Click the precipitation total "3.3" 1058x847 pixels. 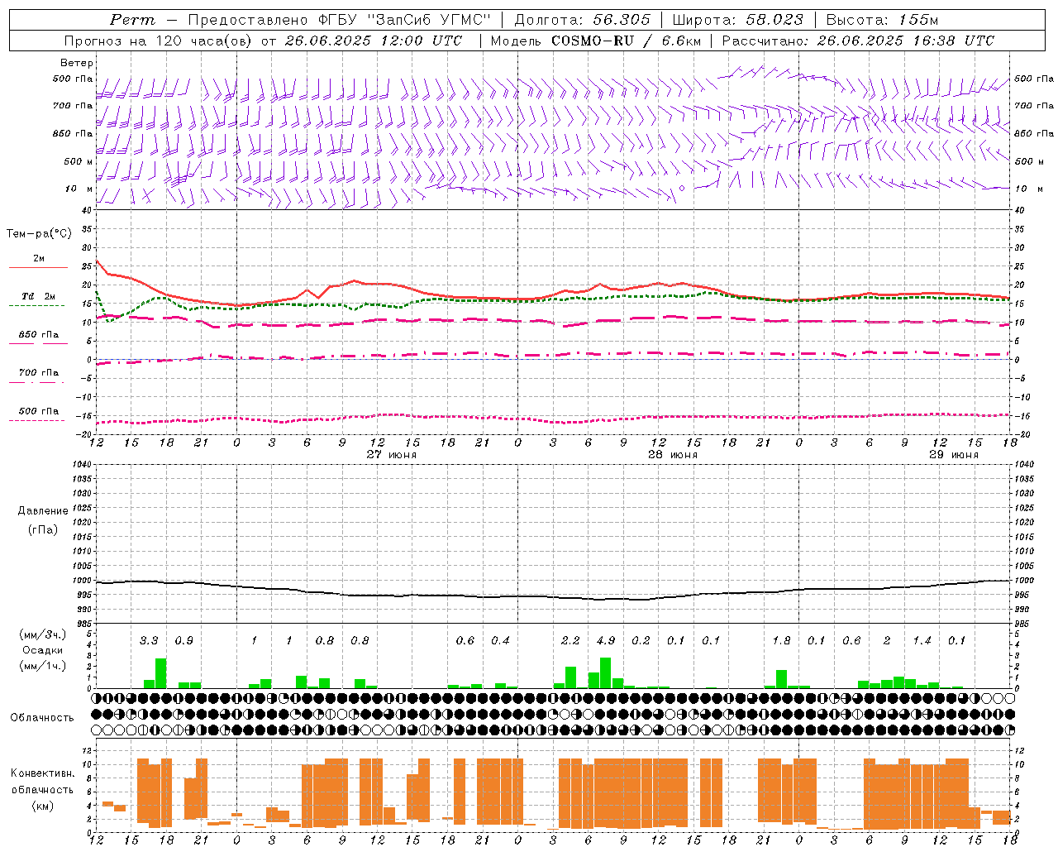[149, 640]
